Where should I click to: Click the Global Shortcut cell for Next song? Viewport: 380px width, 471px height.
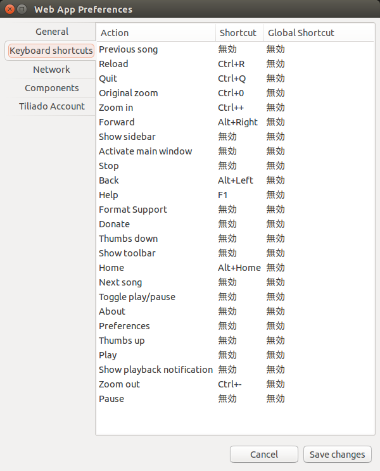(x=275, y=282)
